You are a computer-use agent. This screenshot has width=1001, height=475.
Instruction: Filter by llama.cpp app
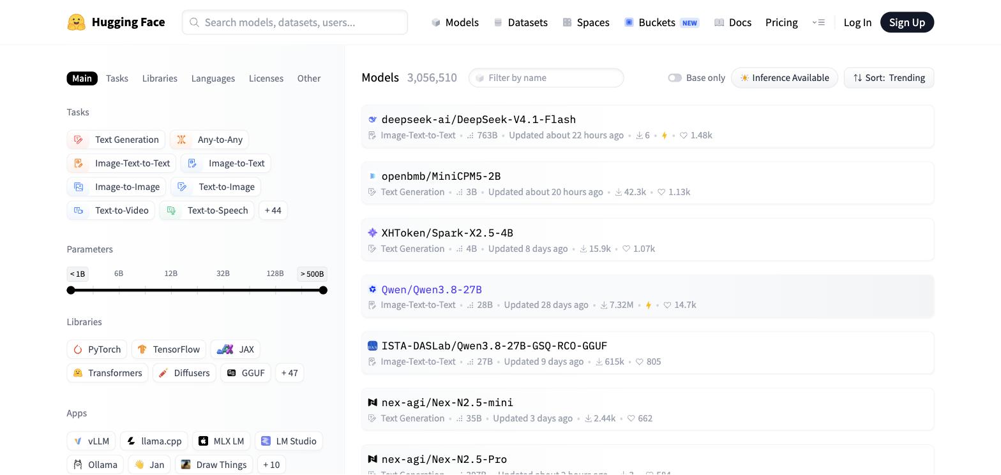tap(154, 441)
